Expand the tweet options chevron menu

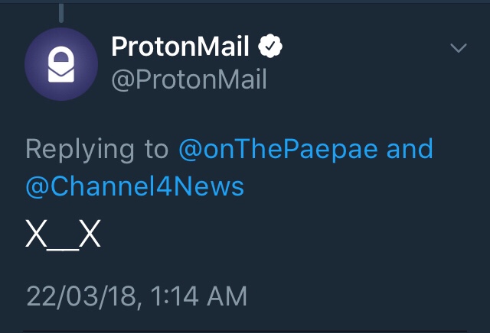(x=459, y=47)
